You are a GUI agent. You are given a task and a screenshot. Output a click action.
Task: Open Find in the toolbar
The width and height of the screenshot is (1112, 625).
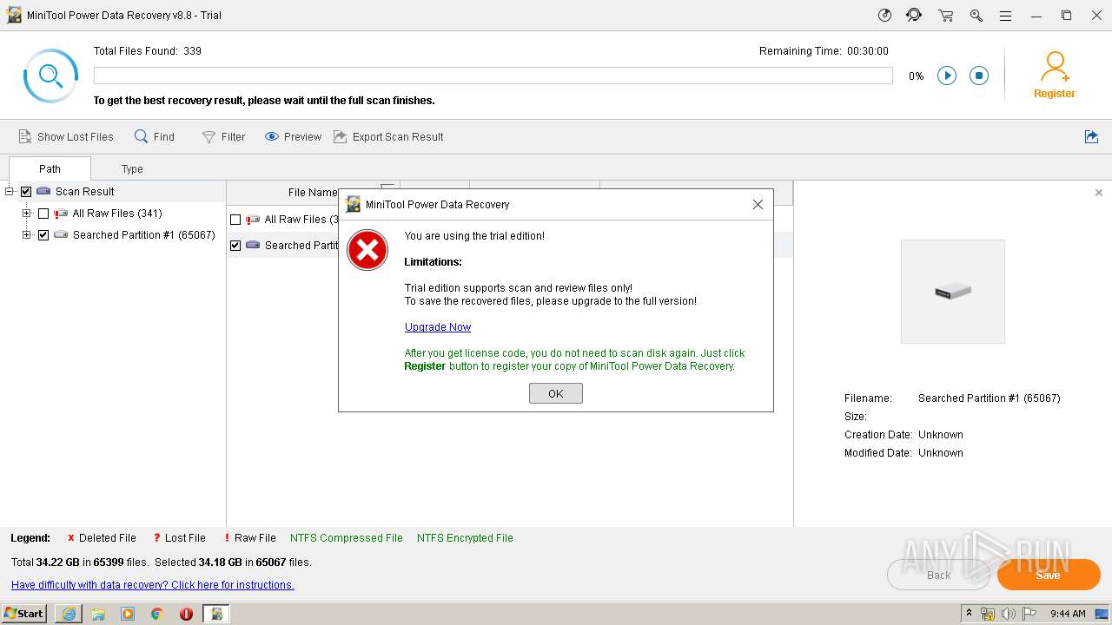[155, 136]
